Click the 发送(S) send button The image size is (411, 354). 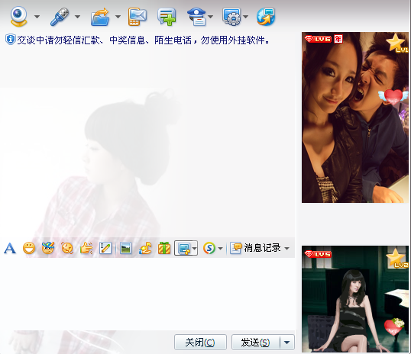(x=256, y=342)
